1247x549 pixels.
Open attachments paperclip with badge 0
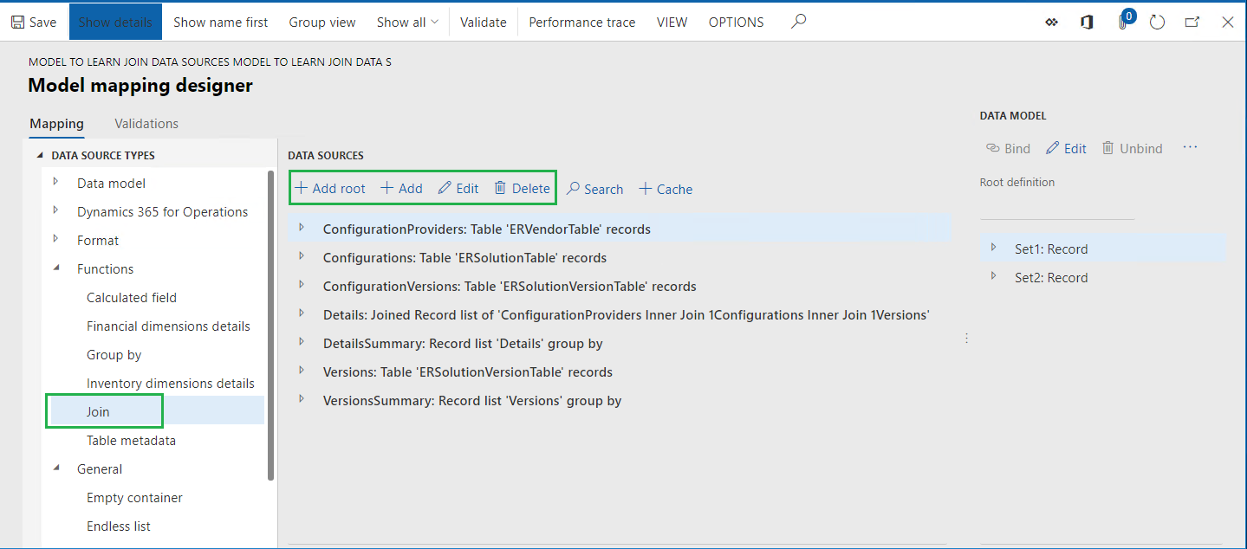tap(1124, 21)
